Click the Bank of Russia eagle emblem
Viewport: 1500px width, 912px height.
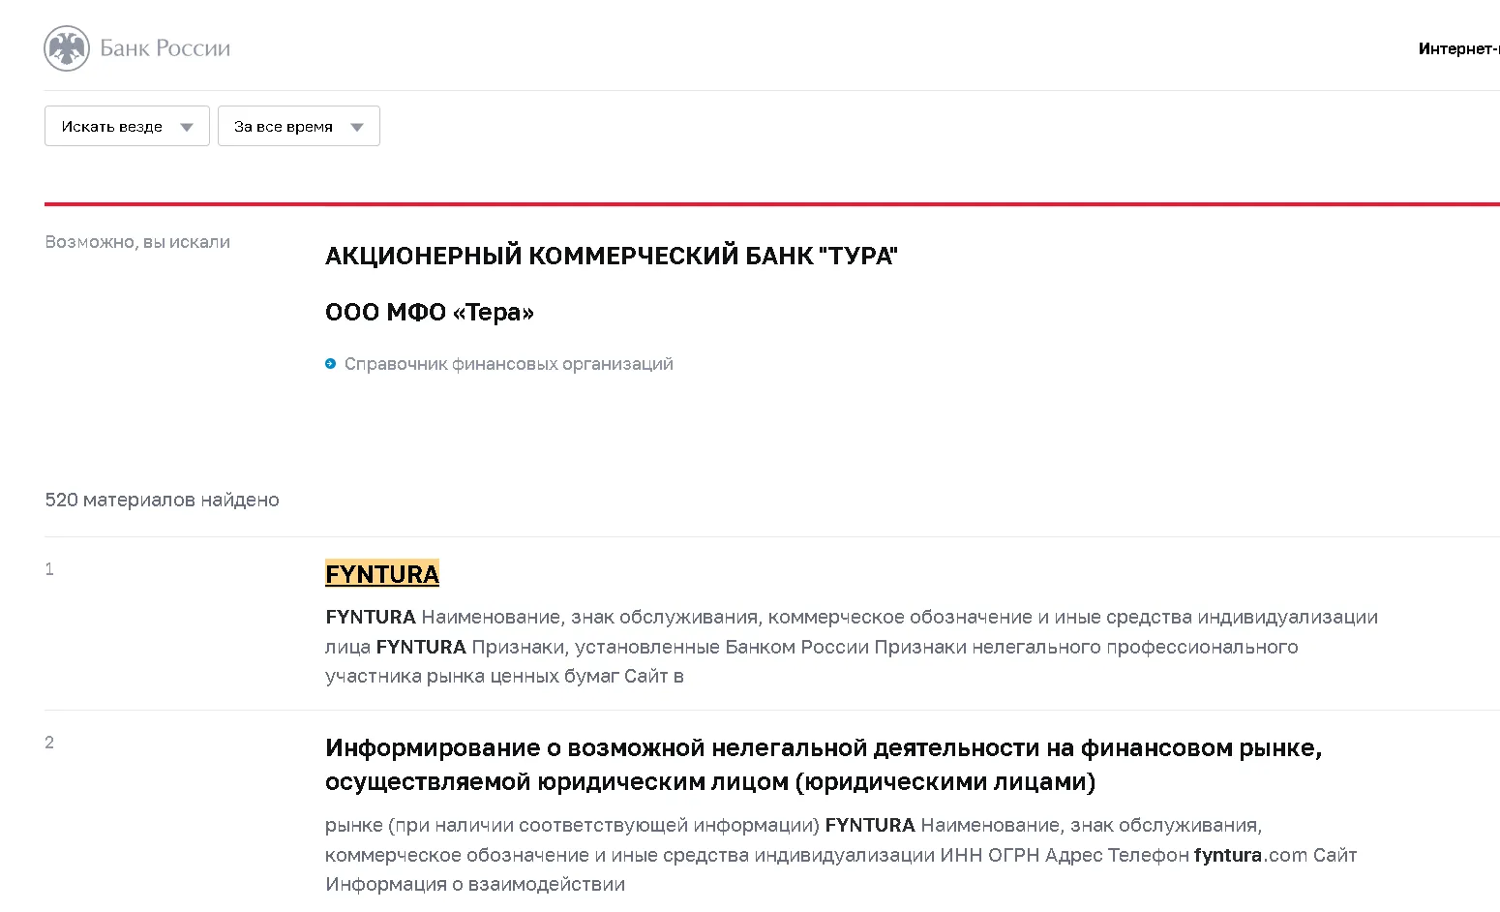(x=66, y=48)
